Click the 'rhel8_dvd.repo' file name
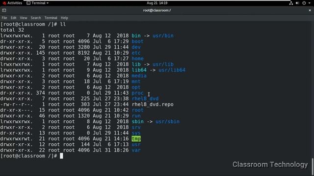The width and height of the screenshot is (314, 176). [x=153, y=104]
